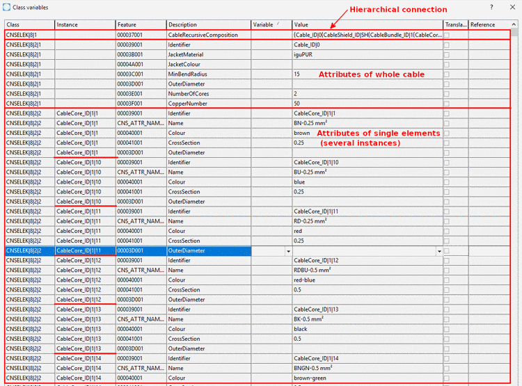522x386 pixels.
Task: Toggle translate checkbox for JacketMaterial row
Action: (x=447, y=54)
